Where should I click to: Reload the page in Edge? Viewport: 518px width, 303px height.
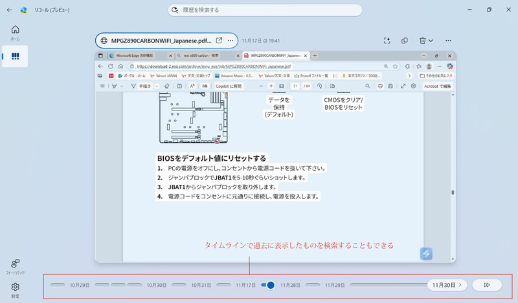pos(111,67)
